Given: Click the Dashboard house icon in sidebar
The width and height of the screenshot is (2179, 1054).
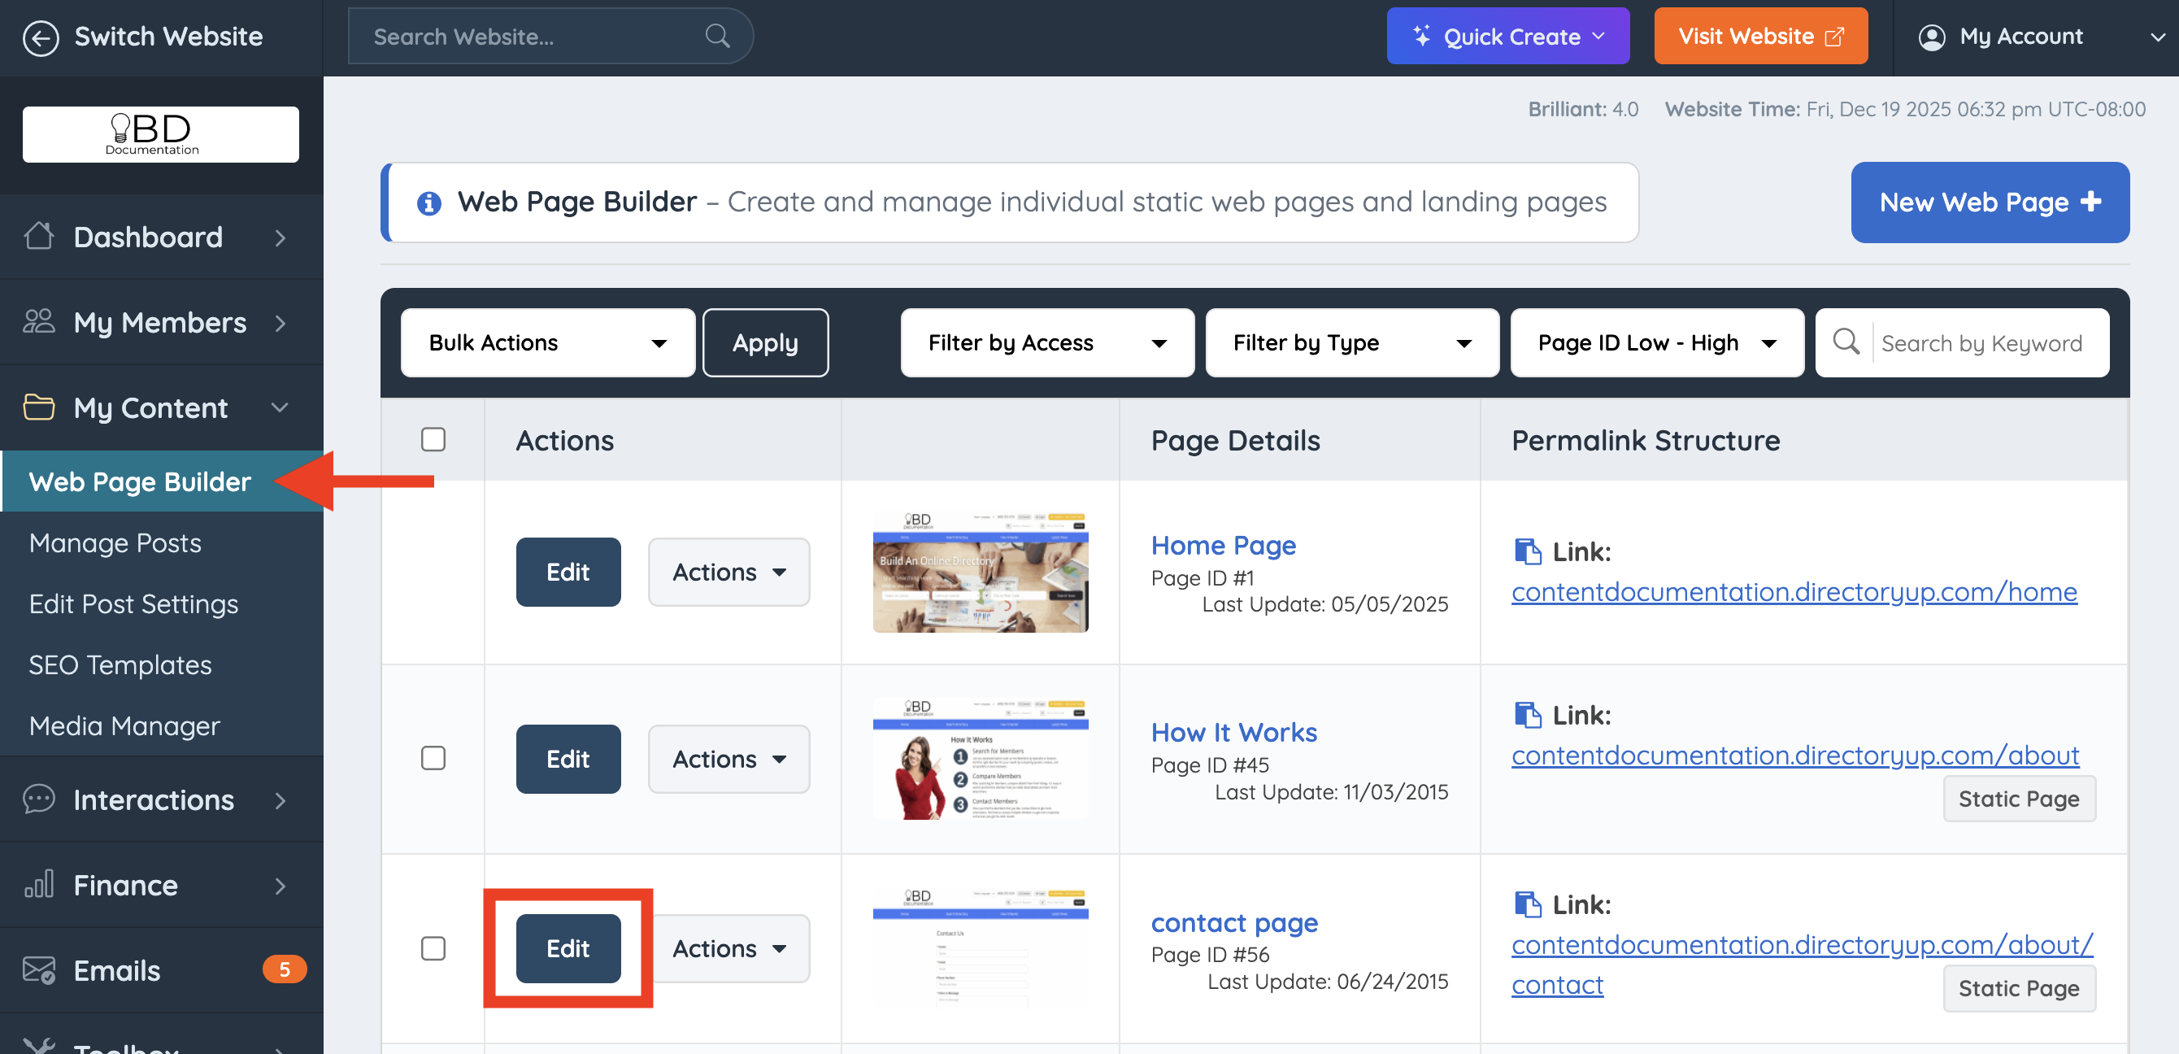Looking at the screenshot, I should pos(39,237).
